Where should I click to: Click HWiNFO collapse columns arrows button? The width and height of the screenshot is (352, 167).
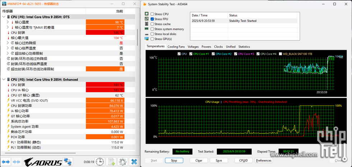pyautogui.click(x=17, y=162)
